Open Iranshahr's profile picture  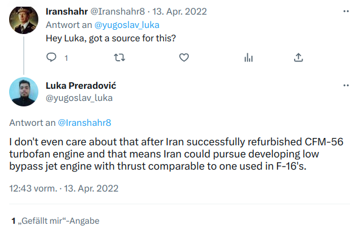(x=24, y=19)
